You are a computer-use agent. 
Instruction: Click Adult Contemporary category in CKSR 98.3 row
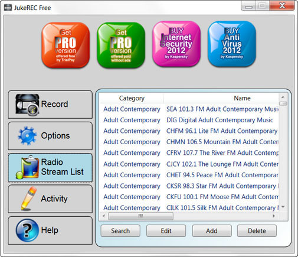tap(132, 186)
